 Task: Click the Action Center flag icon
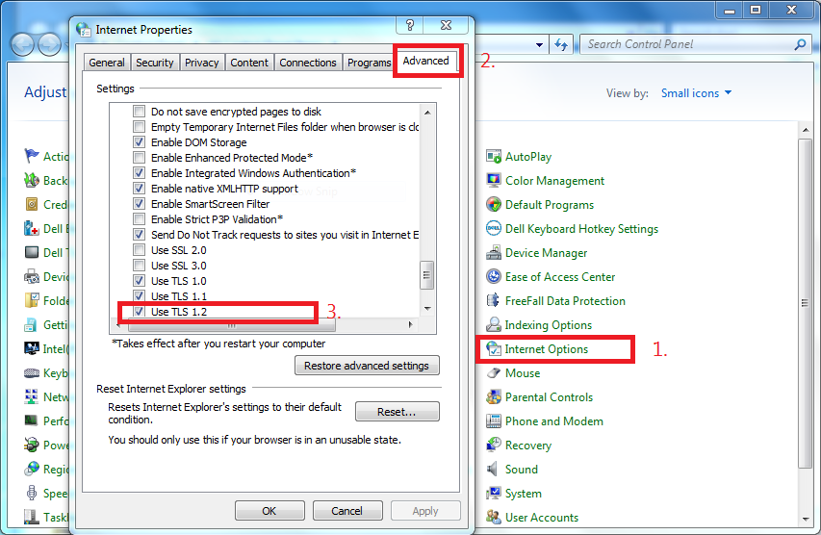pos(32,156)
